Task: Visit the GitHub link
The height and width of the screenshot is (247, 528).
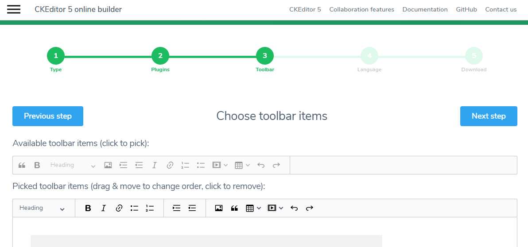Action: click(466, 9)
